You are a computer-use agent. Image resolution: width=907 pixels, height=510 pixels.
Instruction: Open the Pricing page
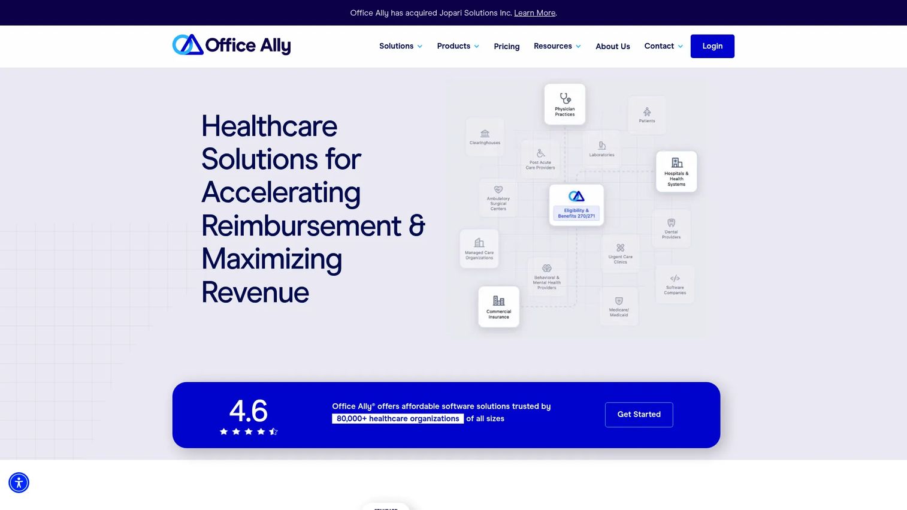click(507, 46)
